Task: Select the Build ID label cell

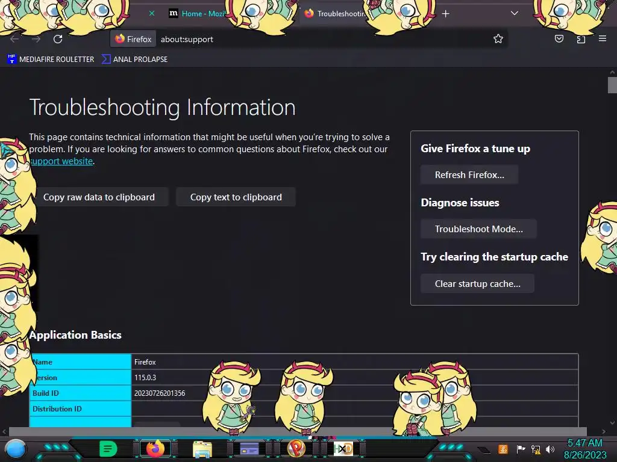Action: click(80, 393)
